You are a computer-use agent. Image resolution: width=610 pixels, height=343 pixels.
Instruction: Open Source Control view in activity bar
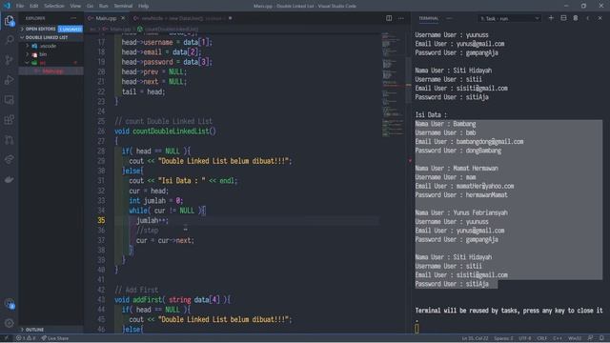point(10,60)
